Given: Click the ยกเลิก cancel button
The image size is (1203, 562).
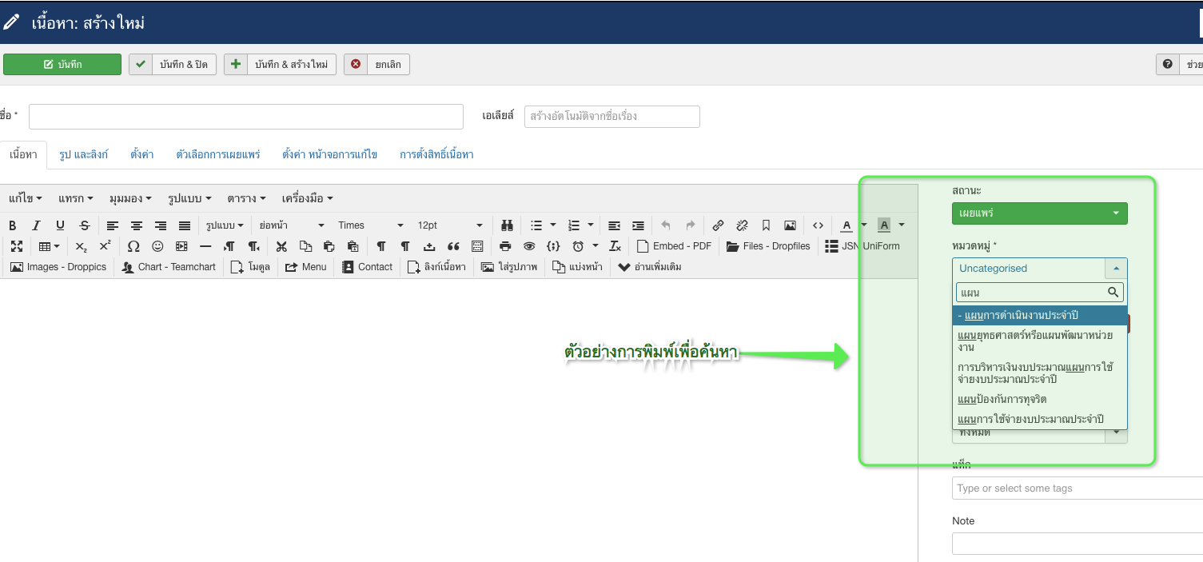Looking at the screenshot, I should [x=377, y=65].
